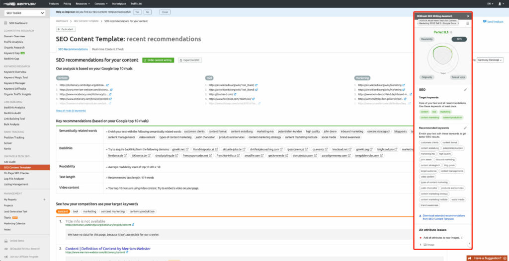
Task: Switch to Real-time Content Check tab
Action: [x=108, y=49]
